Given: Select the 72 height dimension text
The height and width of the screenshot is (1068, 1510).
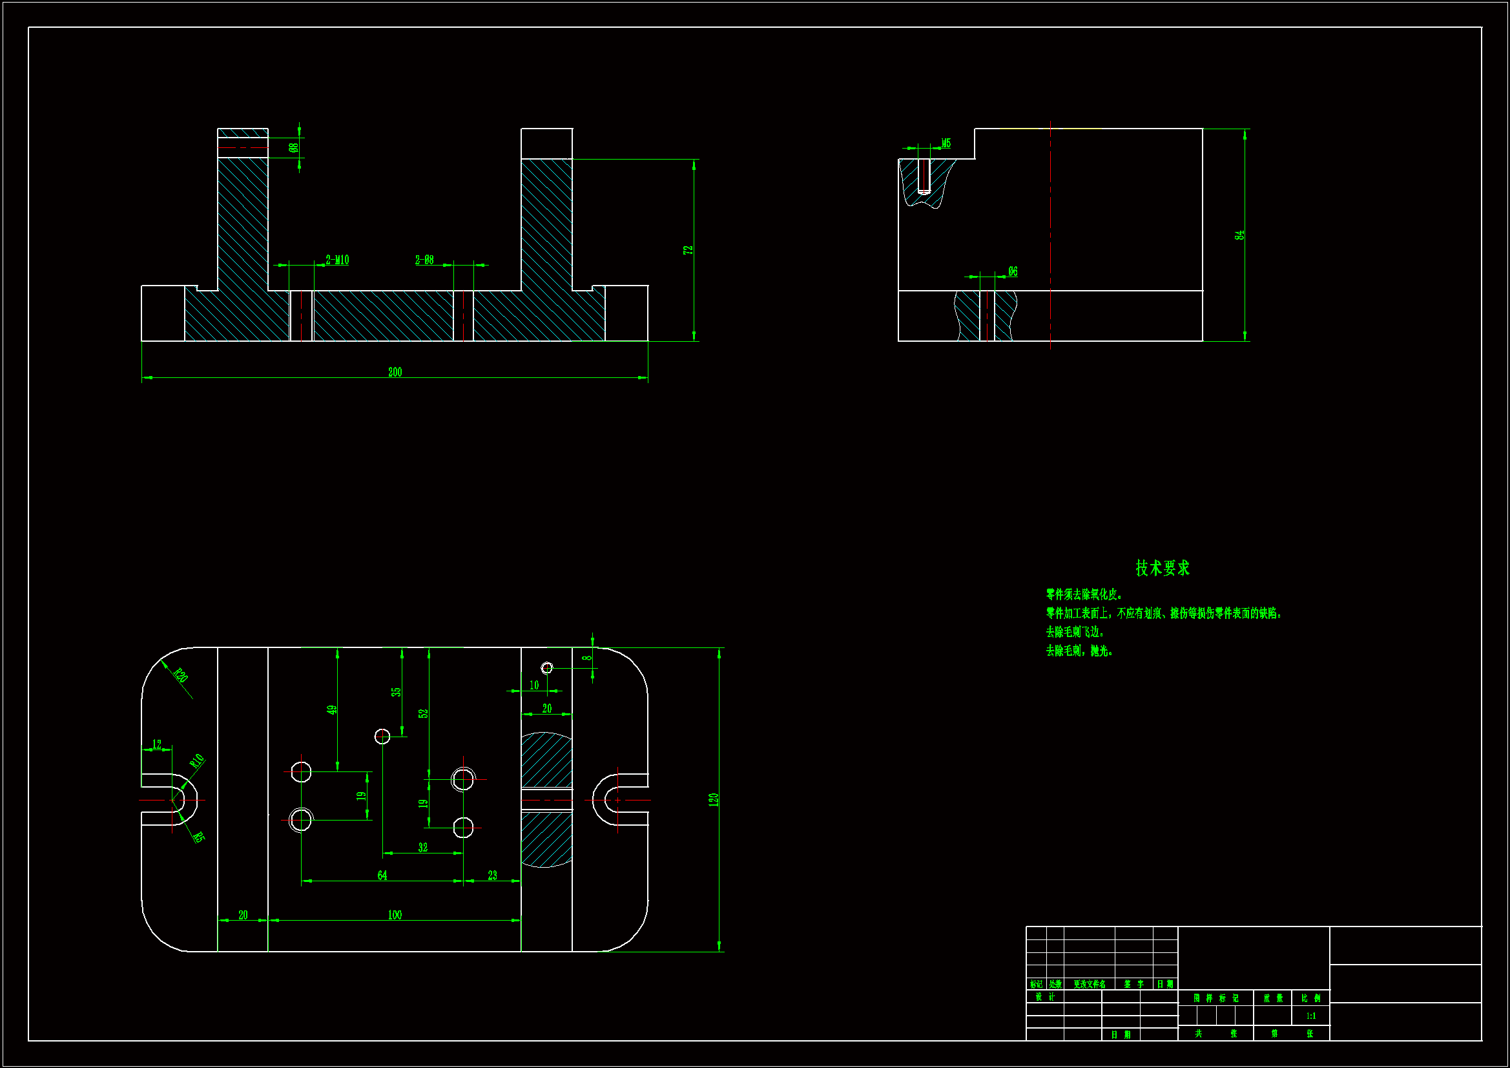Looking at the screenshot, I should [688, 250].
